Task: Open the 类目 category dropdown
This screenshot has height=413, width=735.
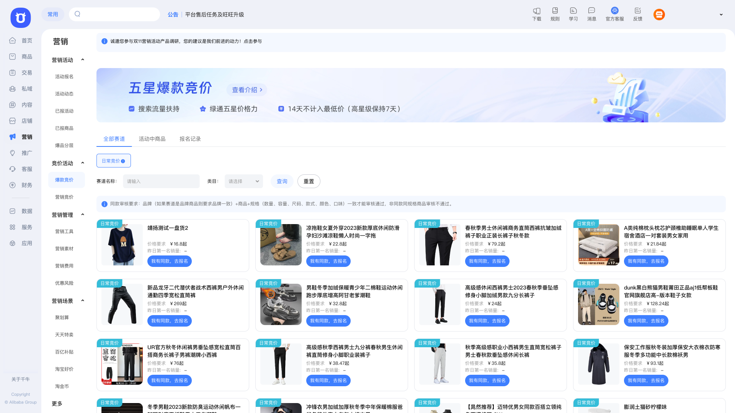Action: pyautogui.click(x=244, y=181)
